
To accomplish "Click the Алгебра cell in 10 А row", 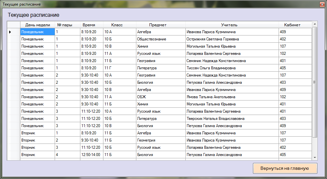I will 161,32.
